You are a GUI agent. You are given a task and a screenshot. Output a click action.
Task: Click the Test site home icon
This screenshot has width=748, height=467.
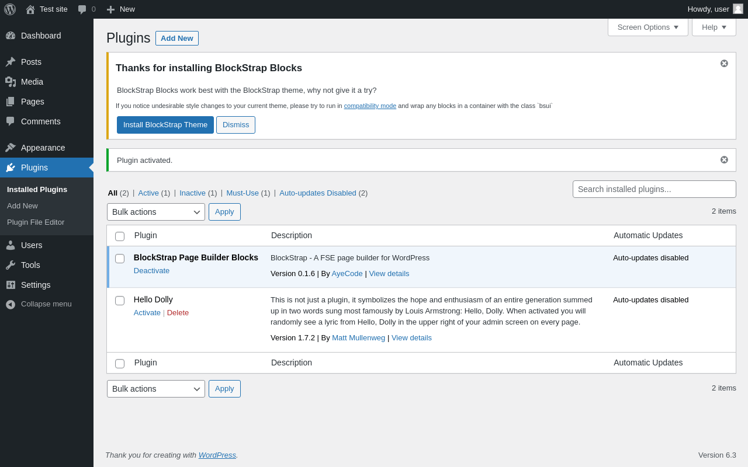point(30,9)
